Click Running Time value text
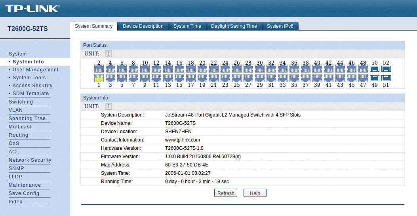 (x=197, y=182)
